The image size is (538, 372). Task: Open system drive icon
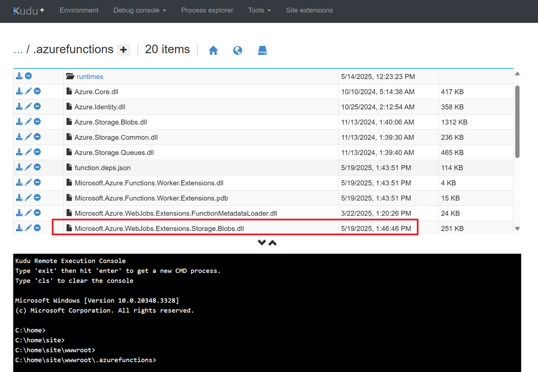point(262,51)
